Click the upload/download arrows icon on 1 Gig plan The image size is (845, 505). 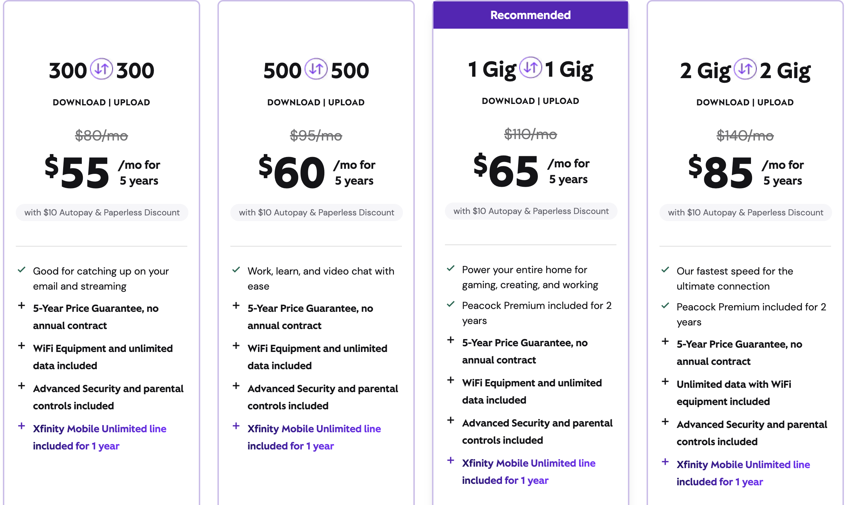[531, 67]
